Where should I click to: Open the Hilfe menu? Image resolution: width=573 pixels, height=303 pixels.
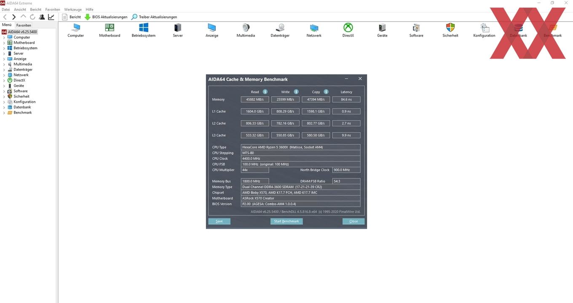click(x=90, y=9)
